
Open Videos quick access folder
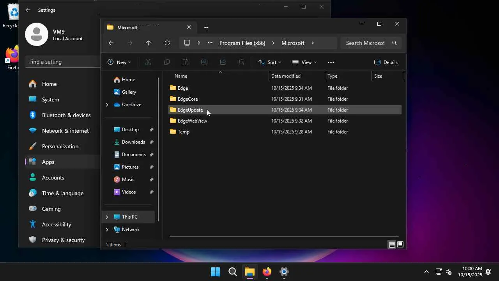tap(129, 192)
